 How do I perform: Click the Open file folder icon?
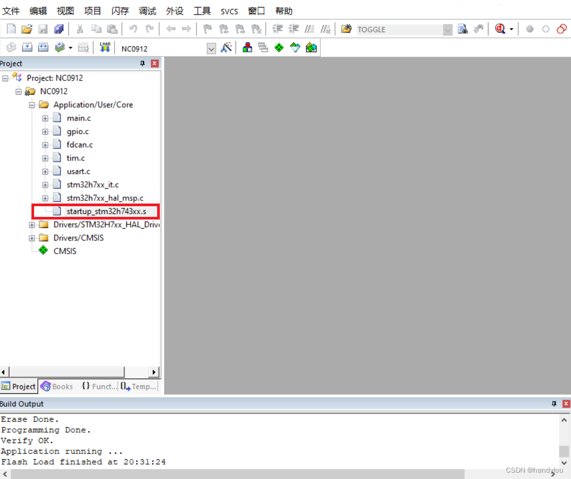pyautogui.click(x=27, y=29)
